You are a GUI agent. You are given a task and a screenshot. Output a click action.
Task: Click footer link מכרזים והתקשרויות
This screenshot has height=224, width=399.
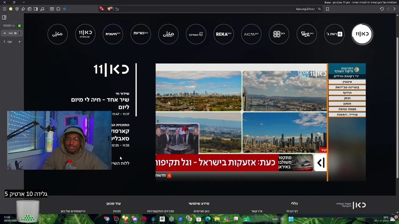[161, 211]
